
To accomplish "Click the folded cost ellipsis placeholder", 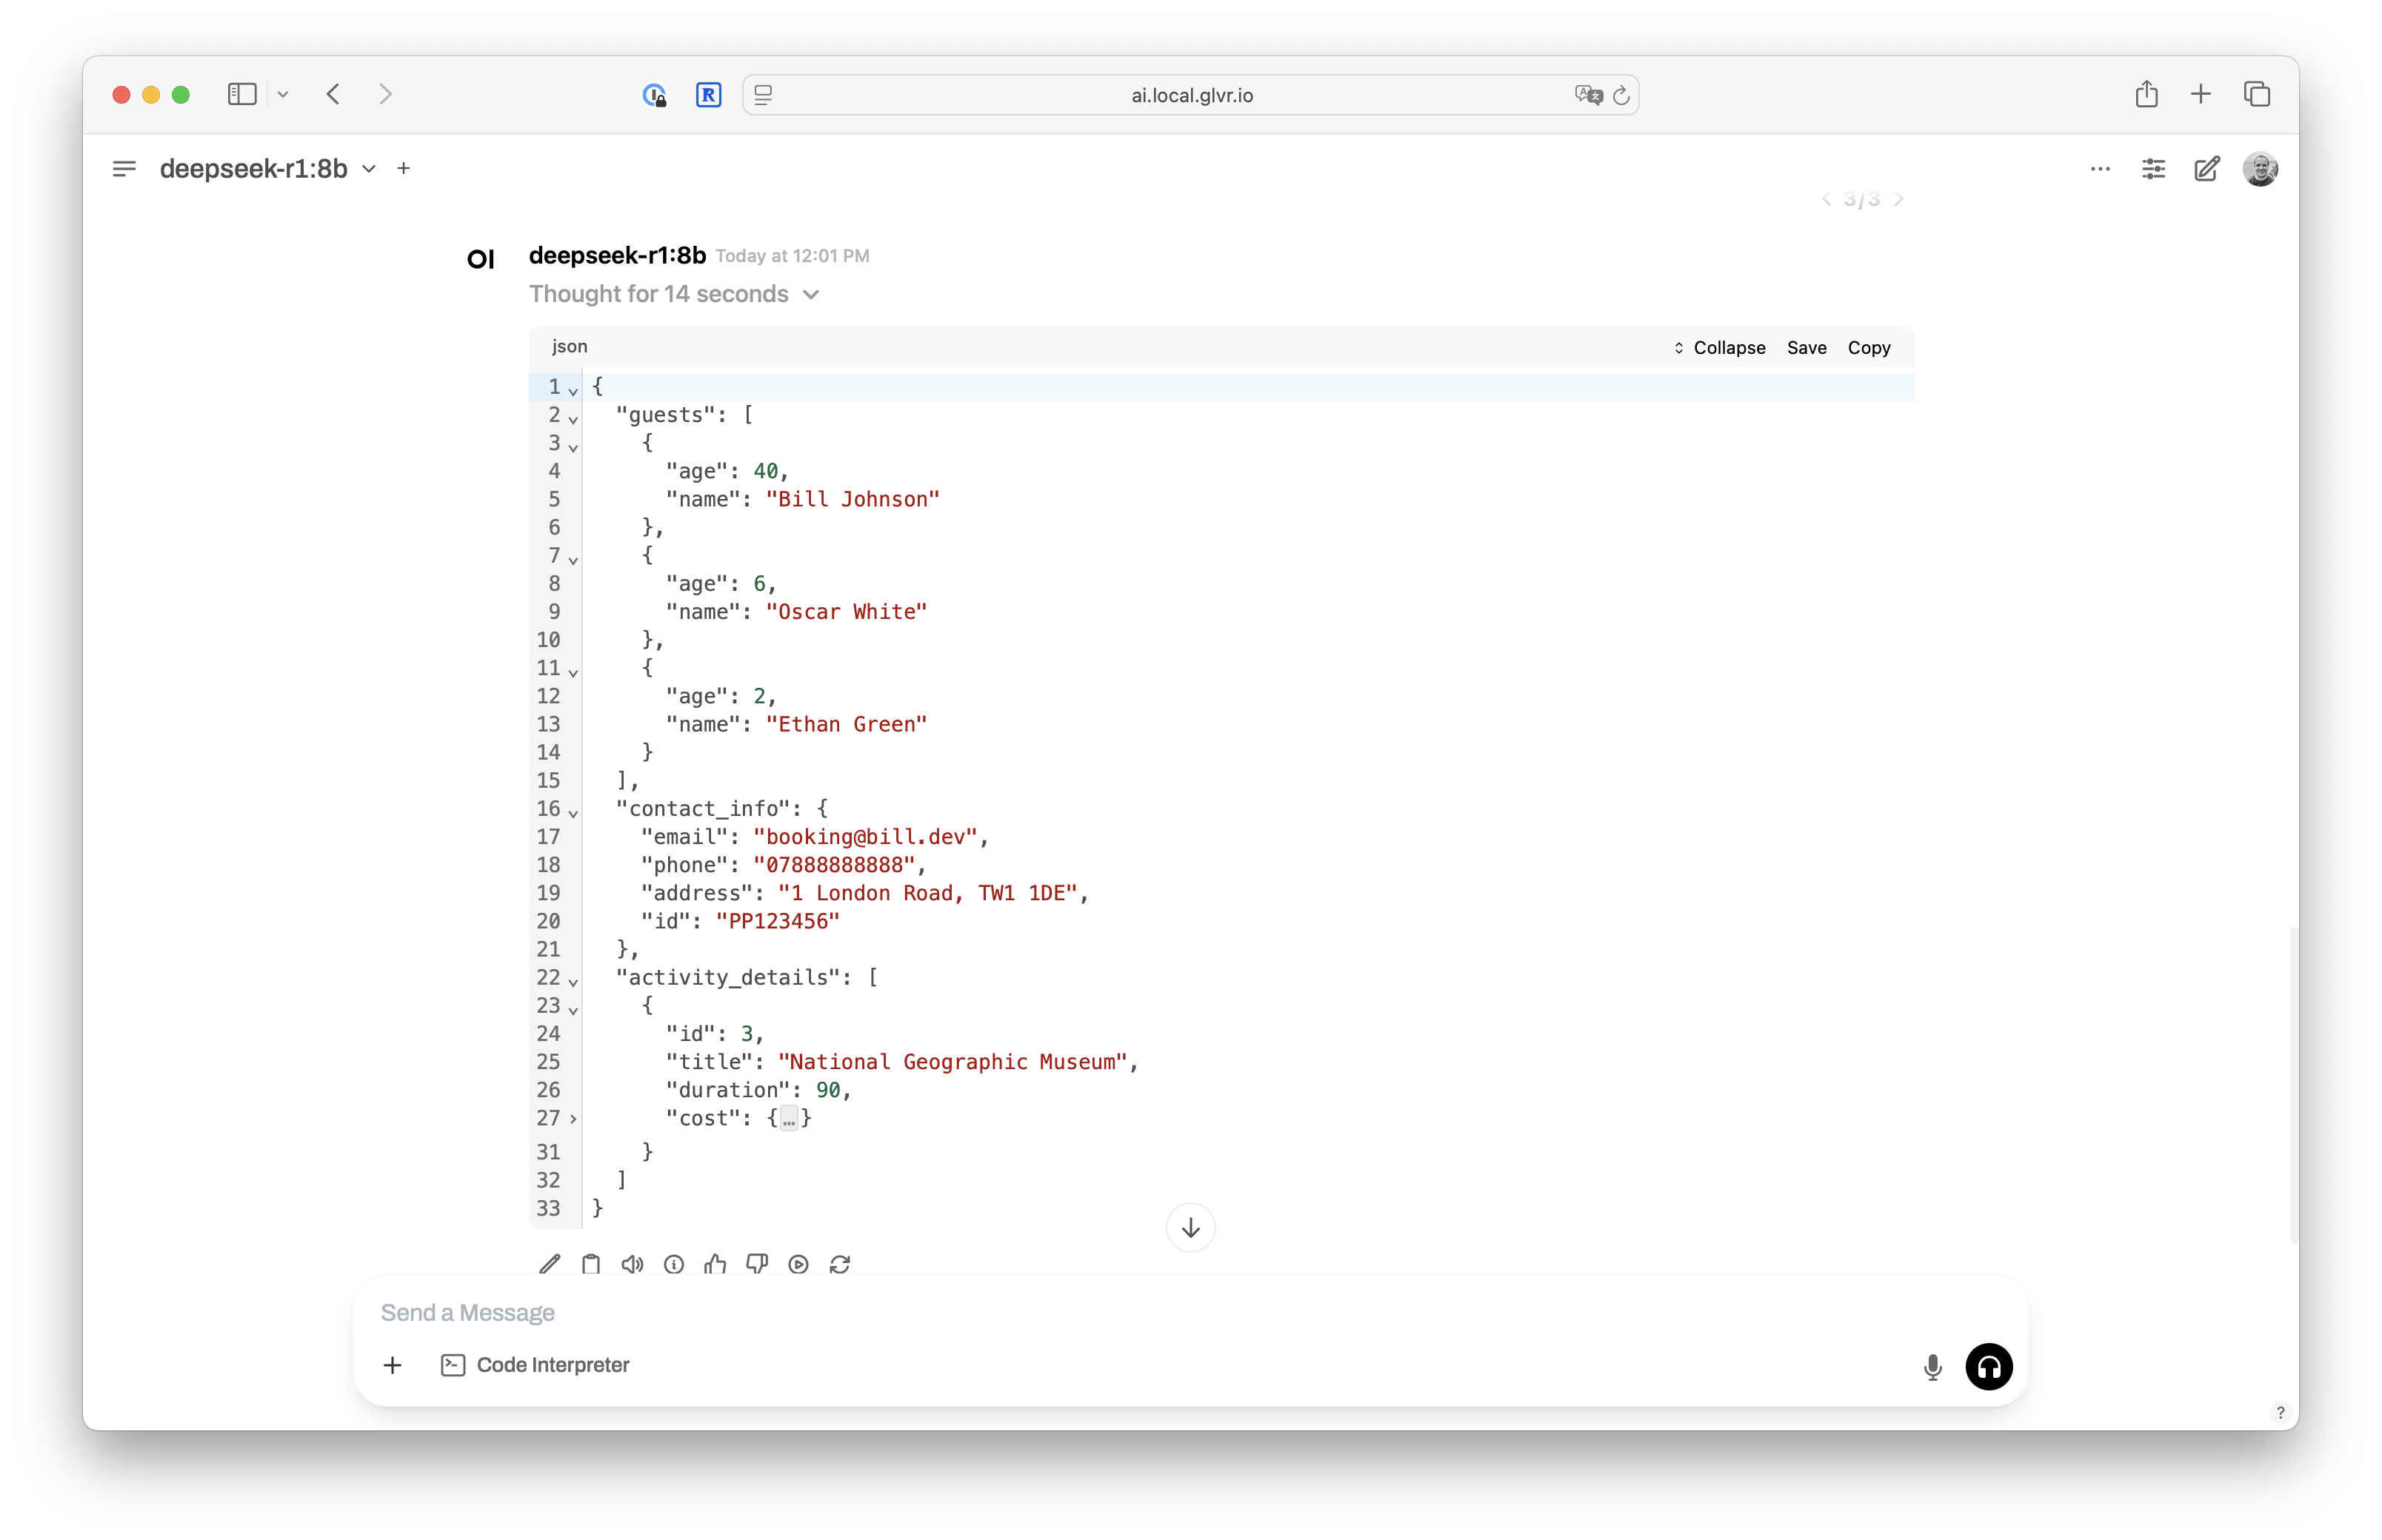I will tap(790, 1119).
